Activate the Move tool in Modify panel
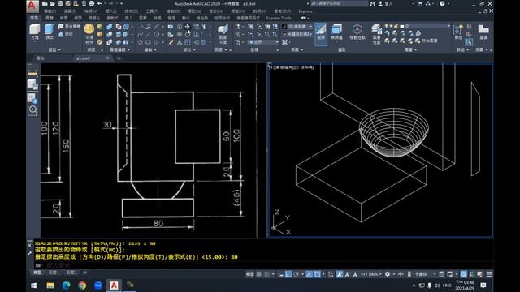 (188, 27)
